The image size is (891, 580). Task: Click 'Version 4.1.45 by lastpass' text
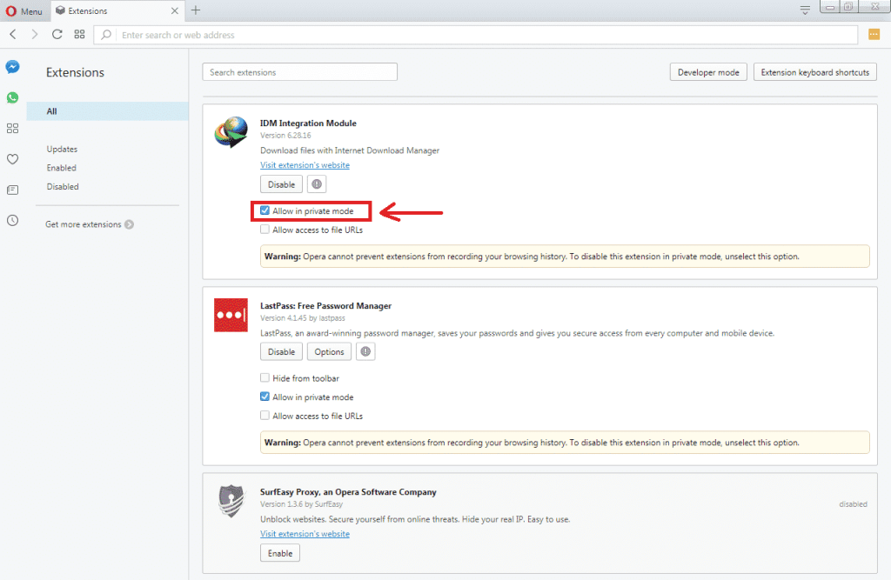pos(302,318)
